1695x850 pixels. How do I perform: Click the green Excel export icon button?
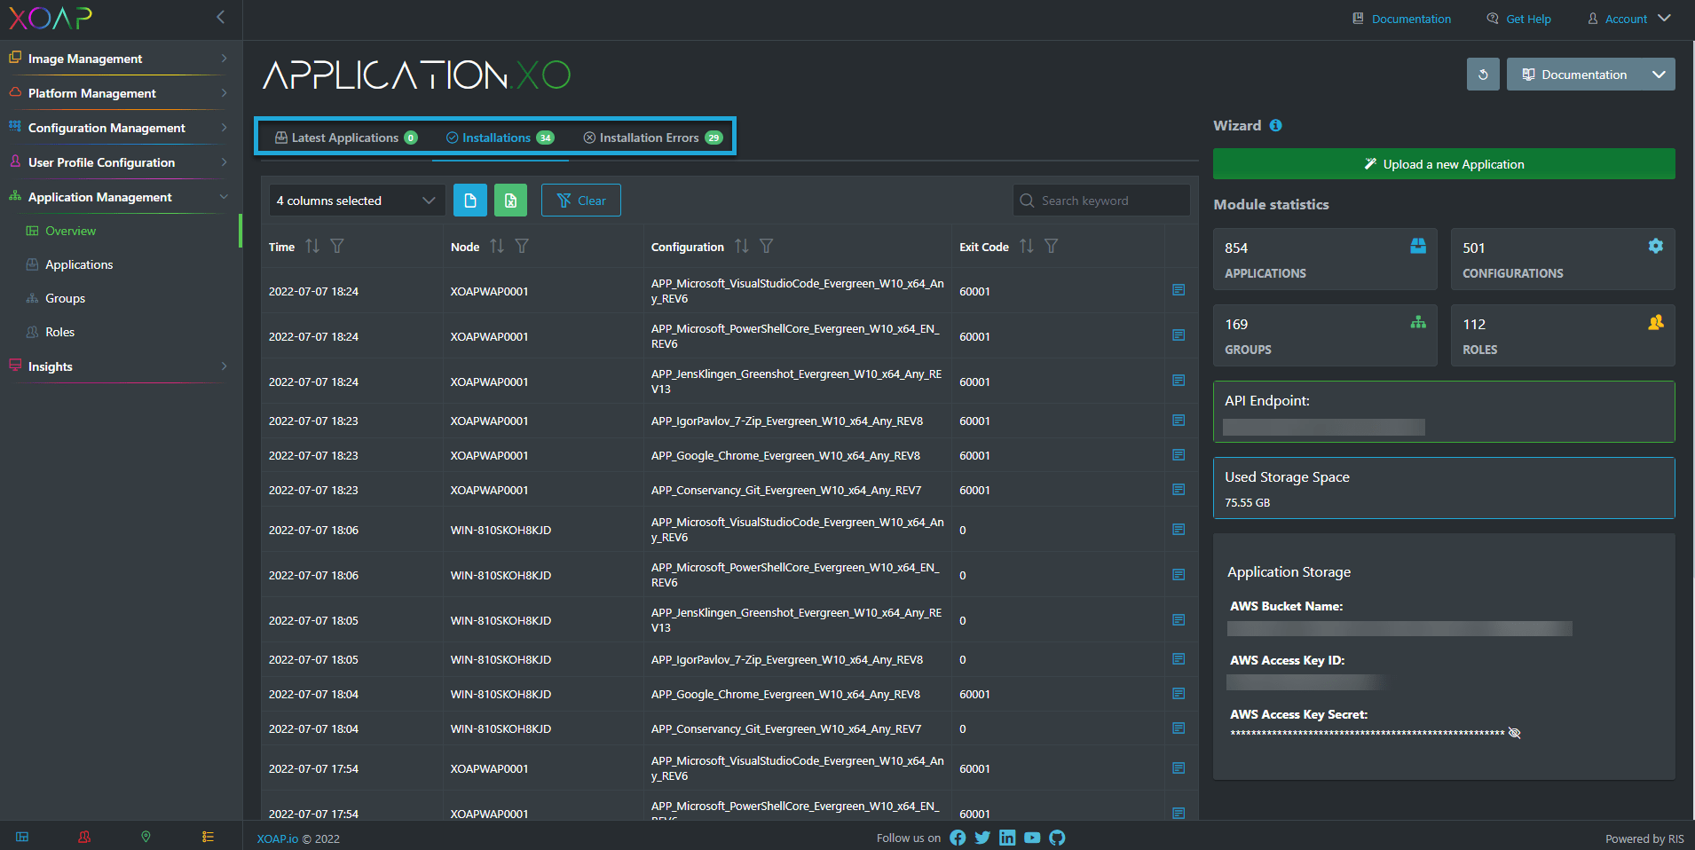pos(510,201)
